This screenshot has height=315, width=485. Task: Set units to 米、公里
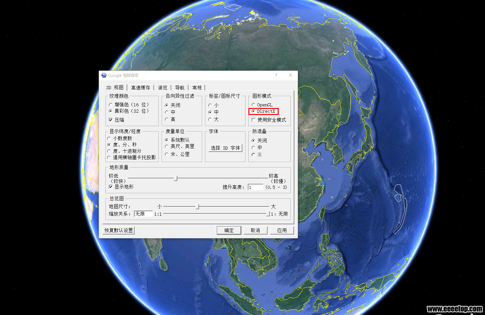(177, 154)
